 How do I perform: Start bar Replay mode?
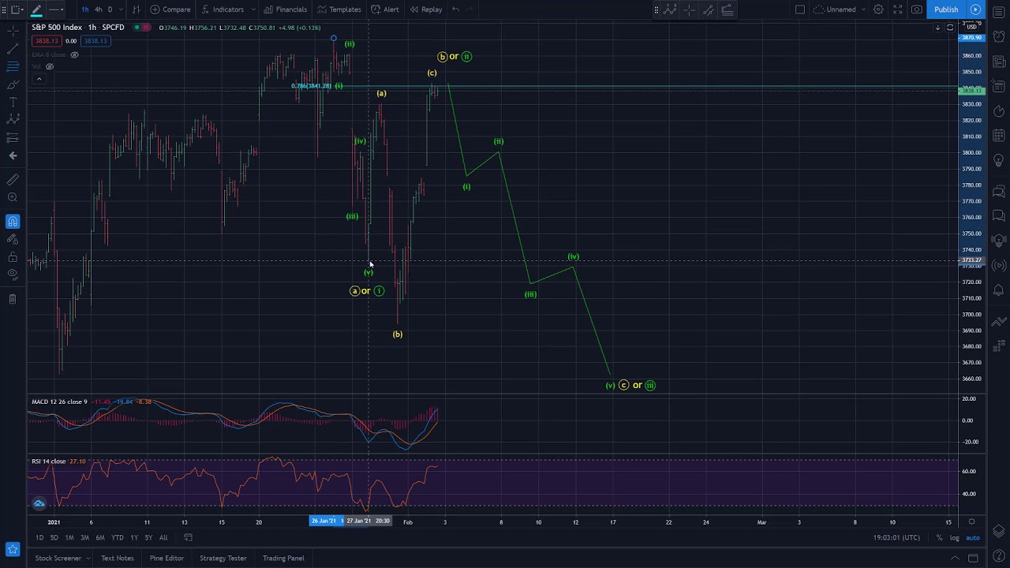[425, 9]
